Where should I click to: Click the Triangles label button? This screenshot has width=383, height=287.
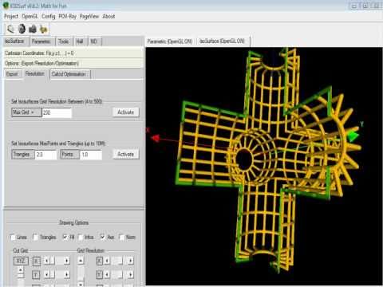coord(23,155)
